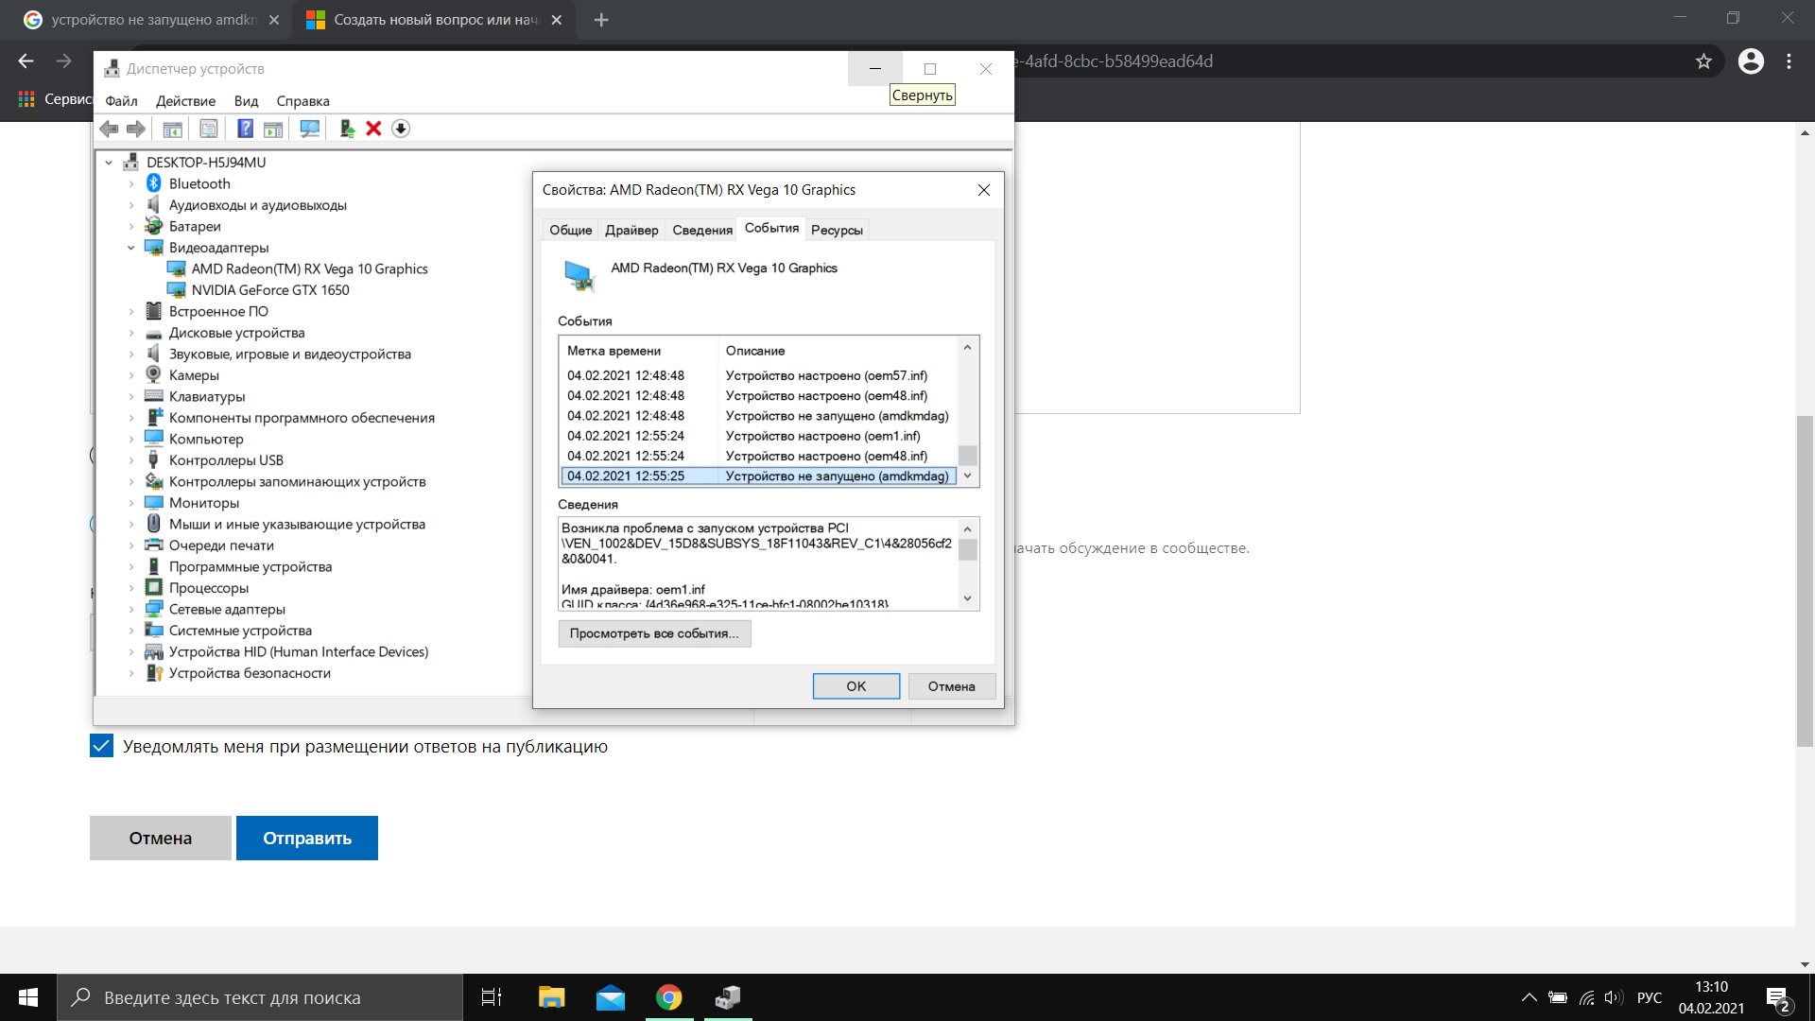Select NVIDIA GeForce GTX 1650 adapter
1815x1021 pixels.
pos(270,290)
